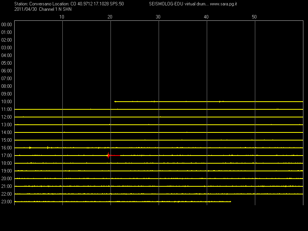Click the 22:00 hour label

(x=7, y=194)
